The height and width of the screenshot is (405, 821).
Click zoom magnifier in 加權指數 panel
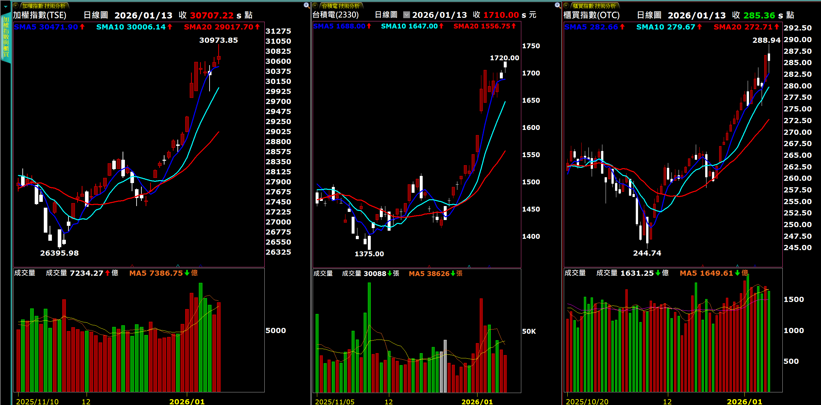click(x=307, y=5)
